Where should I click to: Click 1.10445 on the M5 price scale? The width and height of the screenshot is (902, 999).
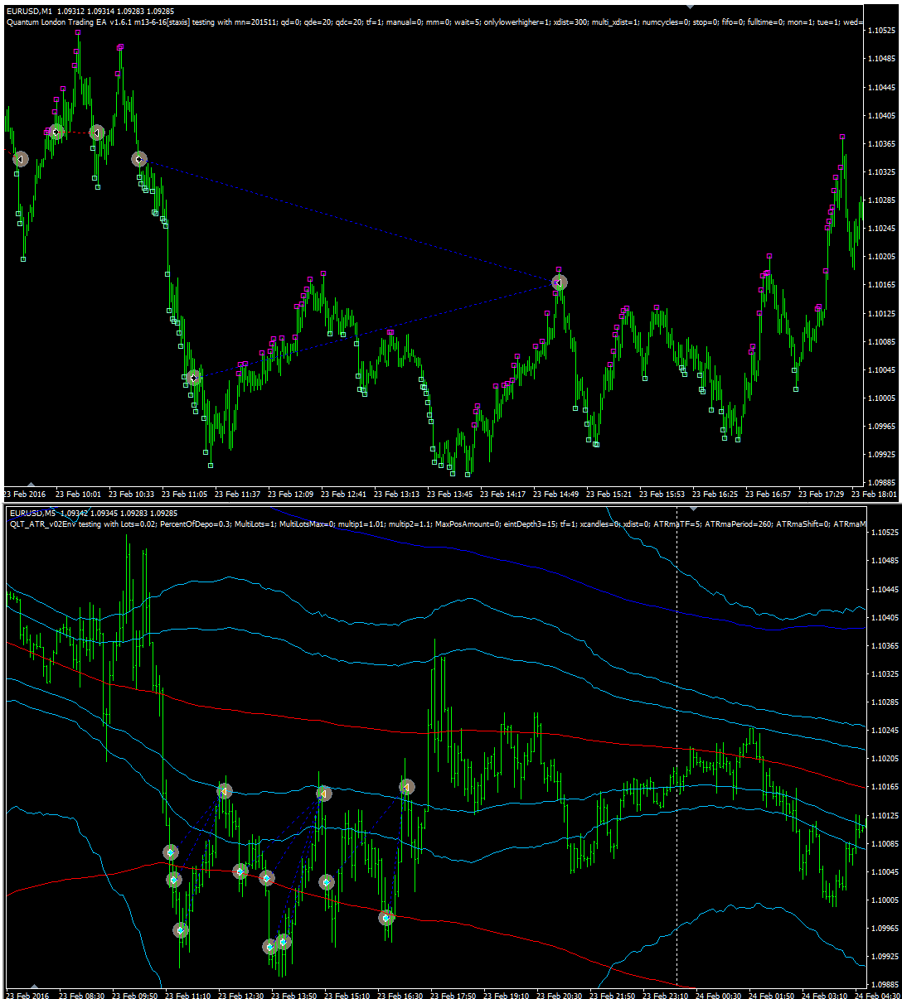tap(884, 589)
